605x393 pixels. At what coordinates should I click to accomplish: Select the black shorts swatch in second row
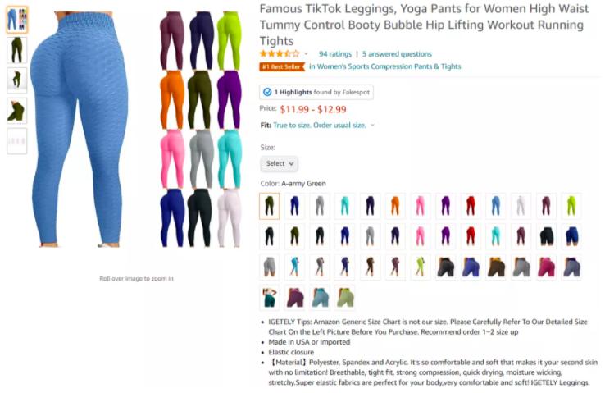pyautogui.click(x=546, y=236)
